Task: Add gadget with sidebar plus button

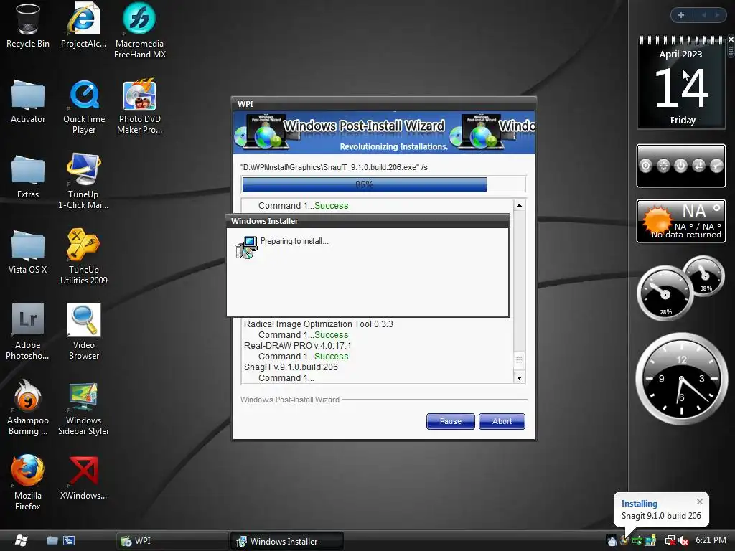Action: [x=681, y=15]
